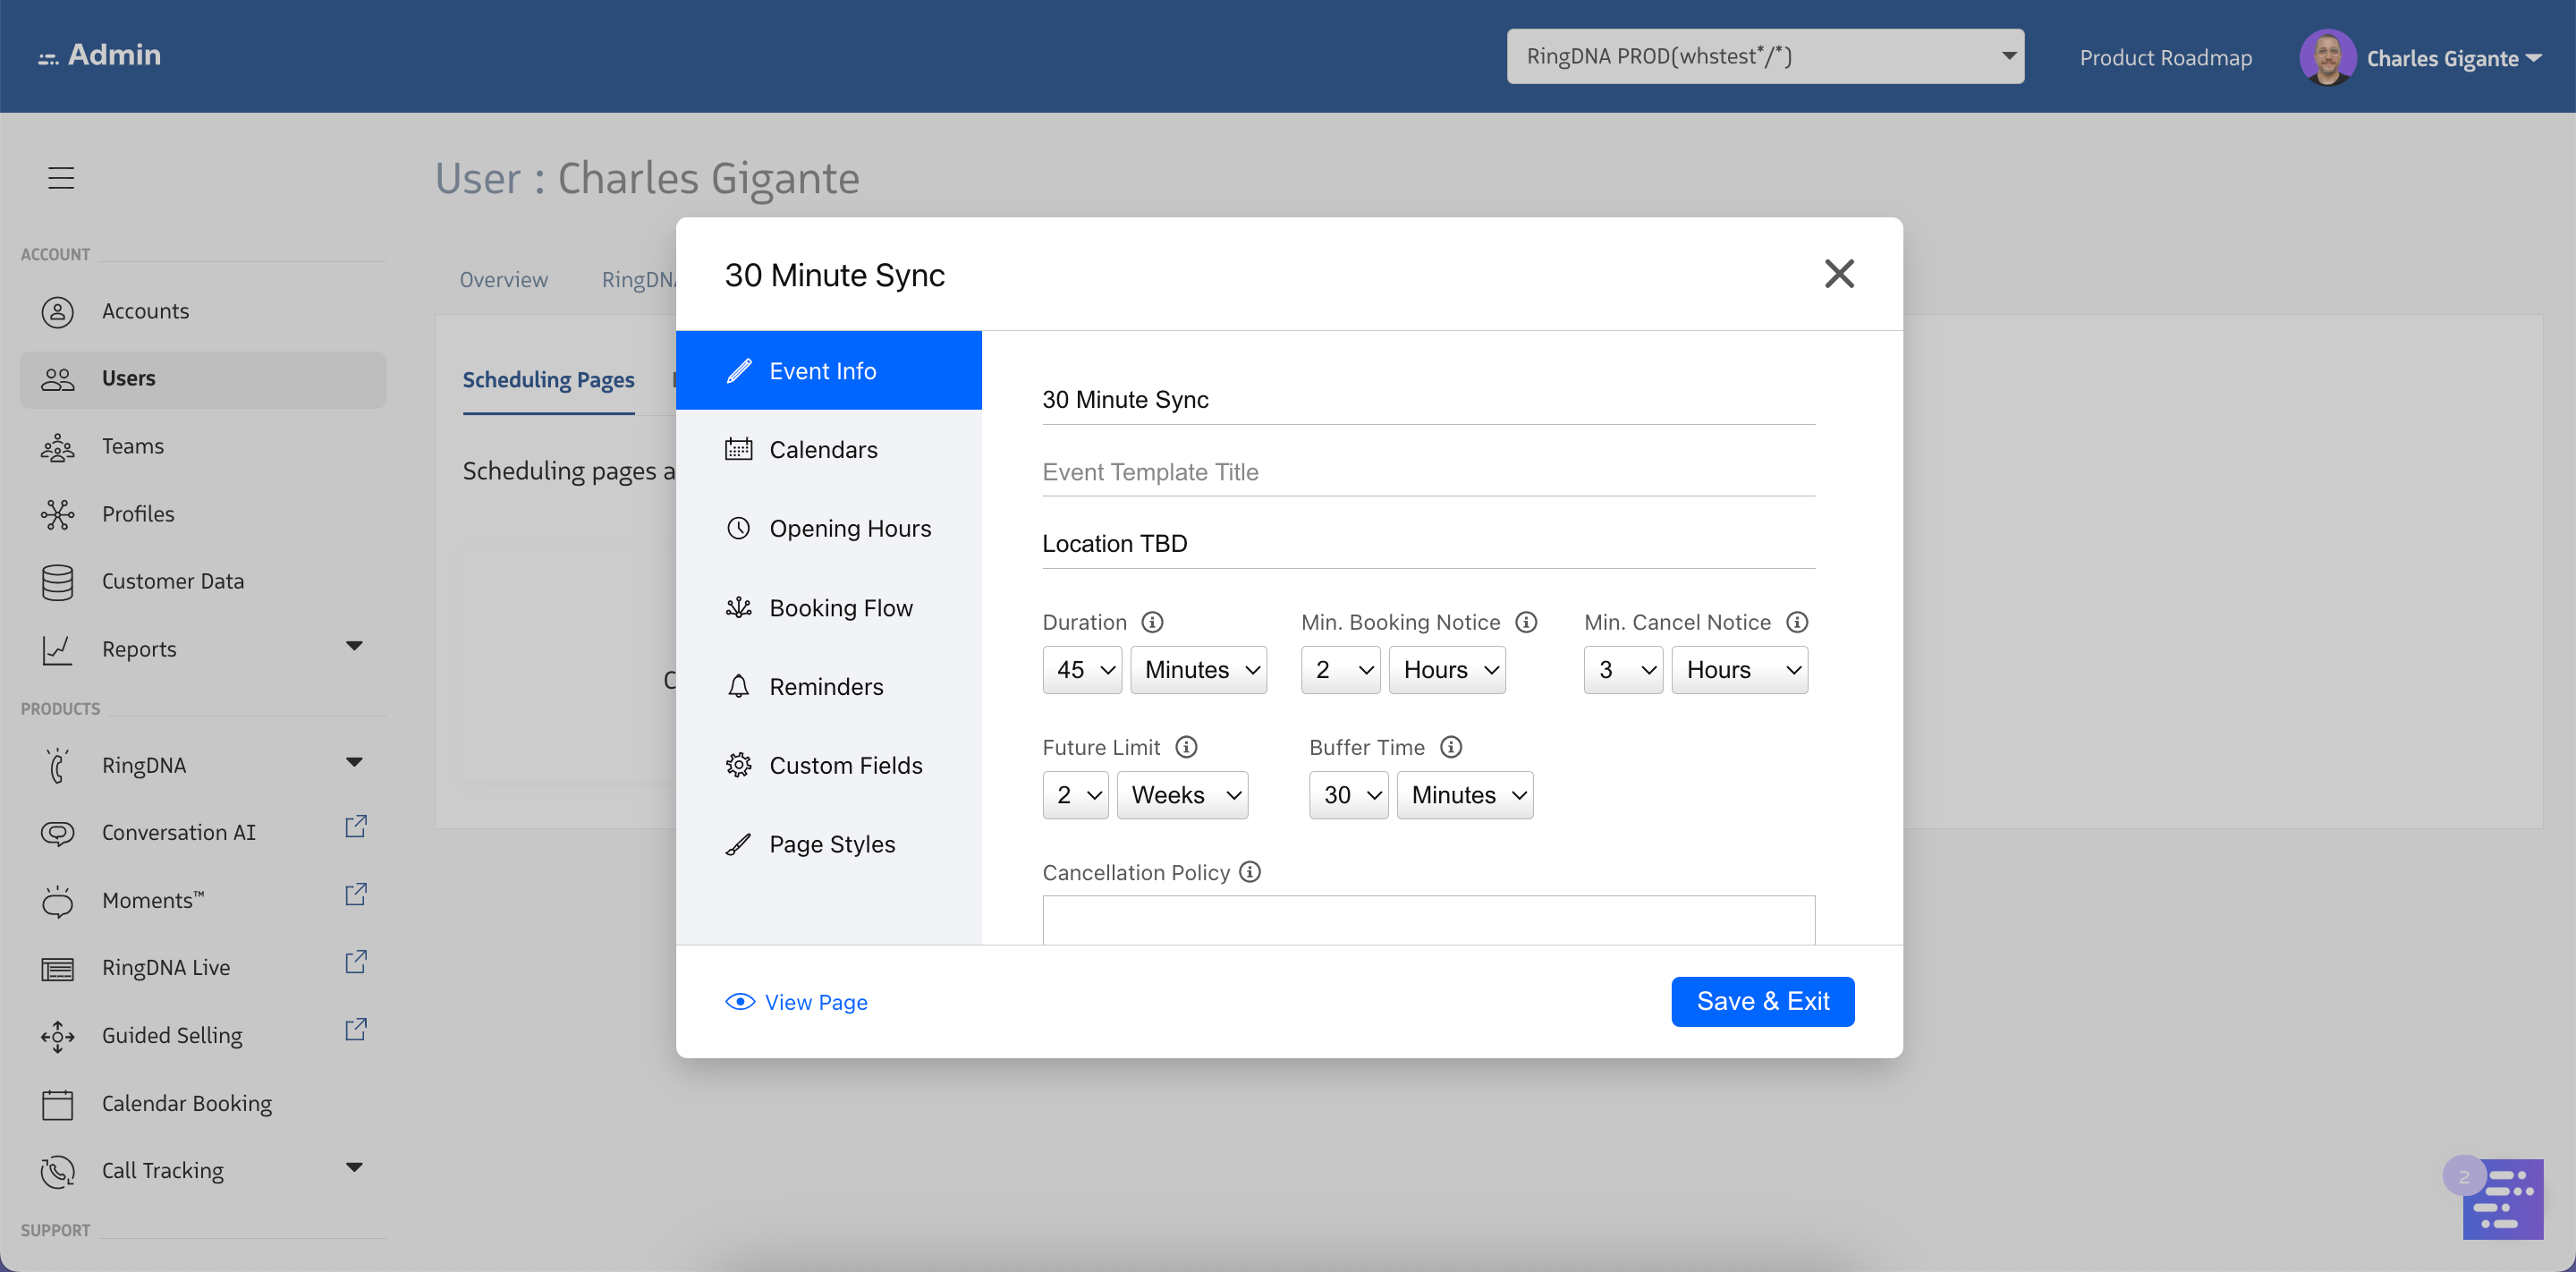Click the hamburger menu icon
2576x1272 pixels.
pyautogui.click(x=61, y=178)
